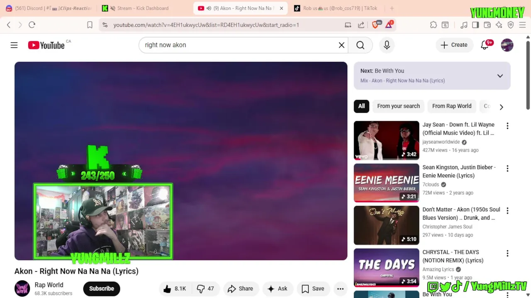Like the video with thumbs up
Image resolution: width=531 pixels, height=298 pixels.
click(175, 288)
